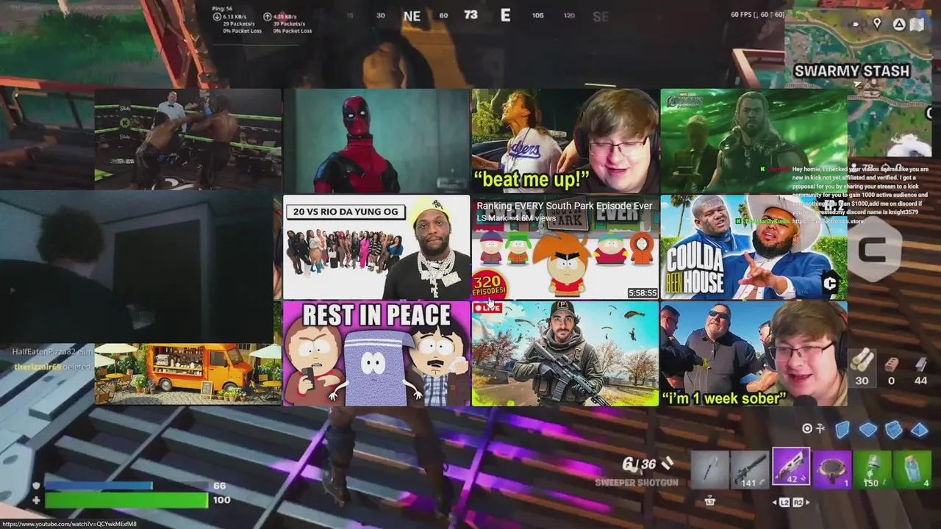Open the "beat me up!" video thumbnail
Screen dimensions: 941x529
(x=565, y=141)
